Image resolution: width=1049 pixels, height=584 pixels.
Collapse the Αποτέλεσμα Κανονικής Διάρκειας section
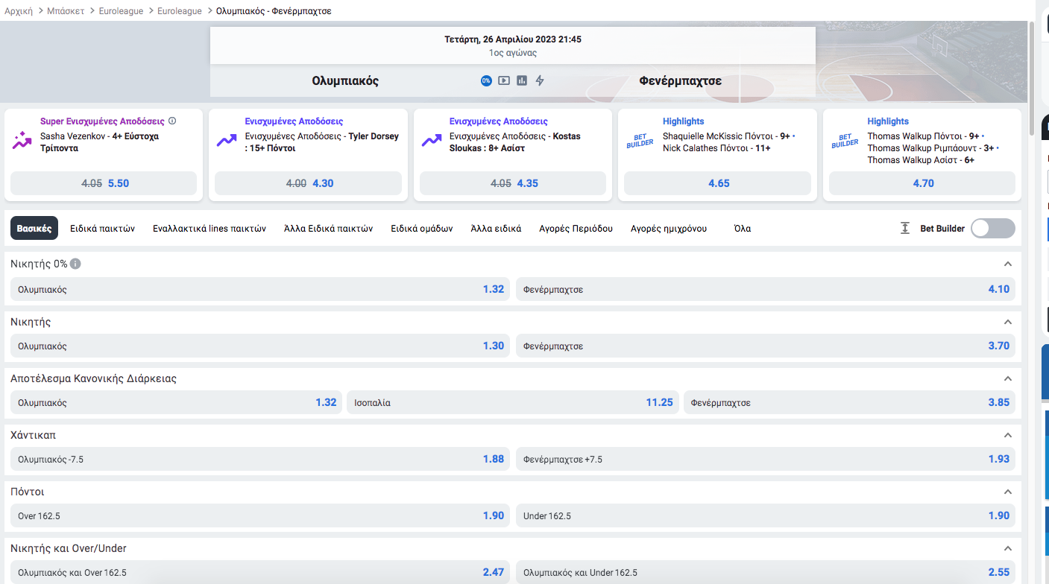1008,378
